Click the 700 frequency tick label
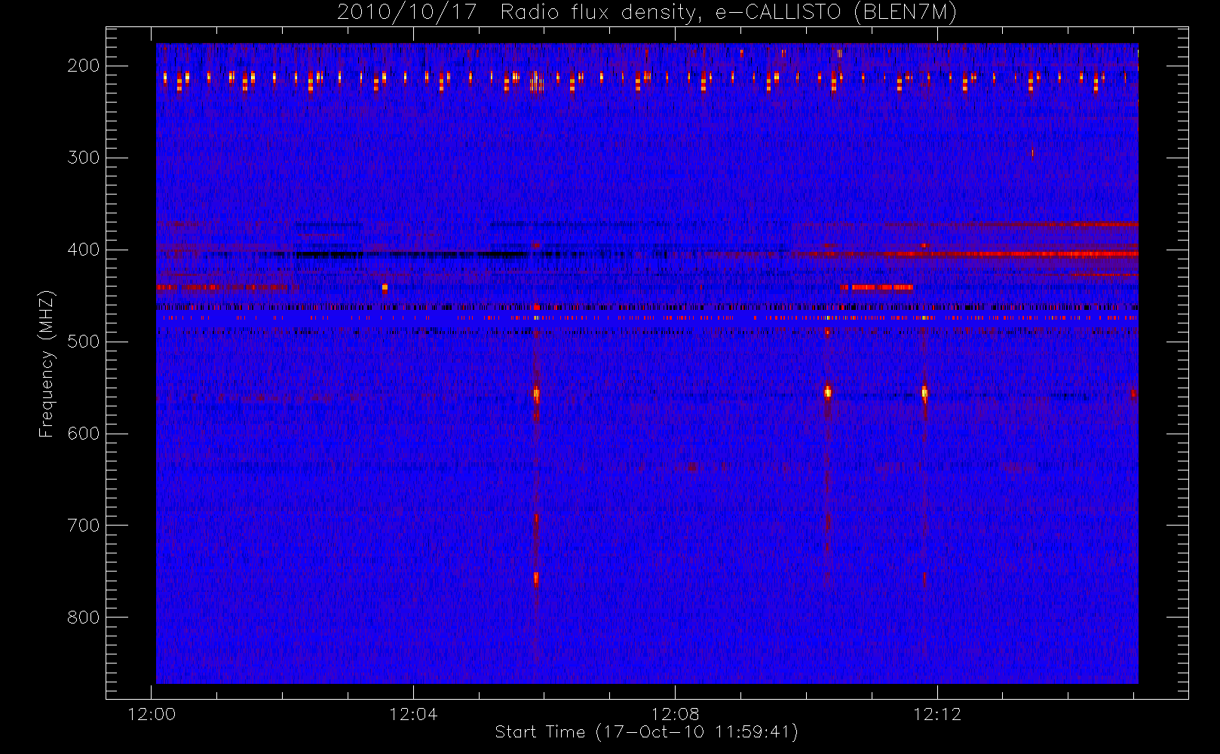Image resolution: width=1220 pixels, height=754 pixels. 84,526
